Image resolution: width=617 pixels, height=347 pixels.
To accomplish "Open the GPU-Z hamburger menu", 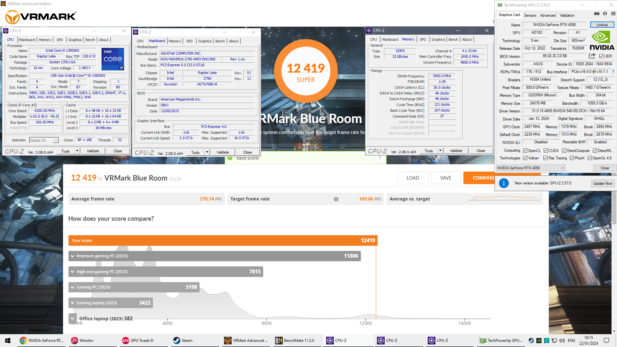I will click(x=613, y=14).
